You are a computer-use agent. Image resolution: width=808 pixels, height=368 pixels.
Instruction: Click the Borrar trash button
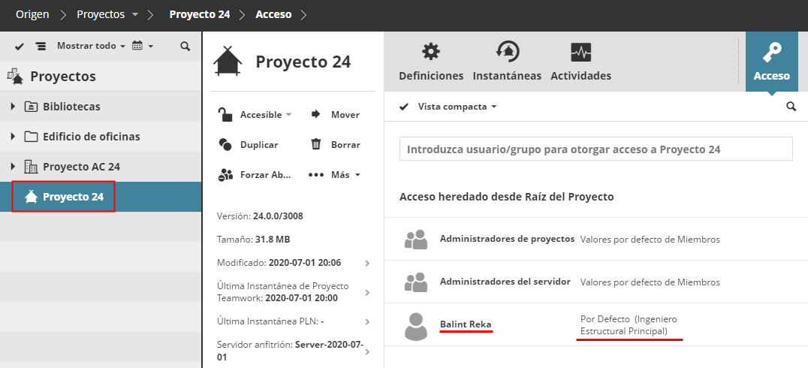335,145
